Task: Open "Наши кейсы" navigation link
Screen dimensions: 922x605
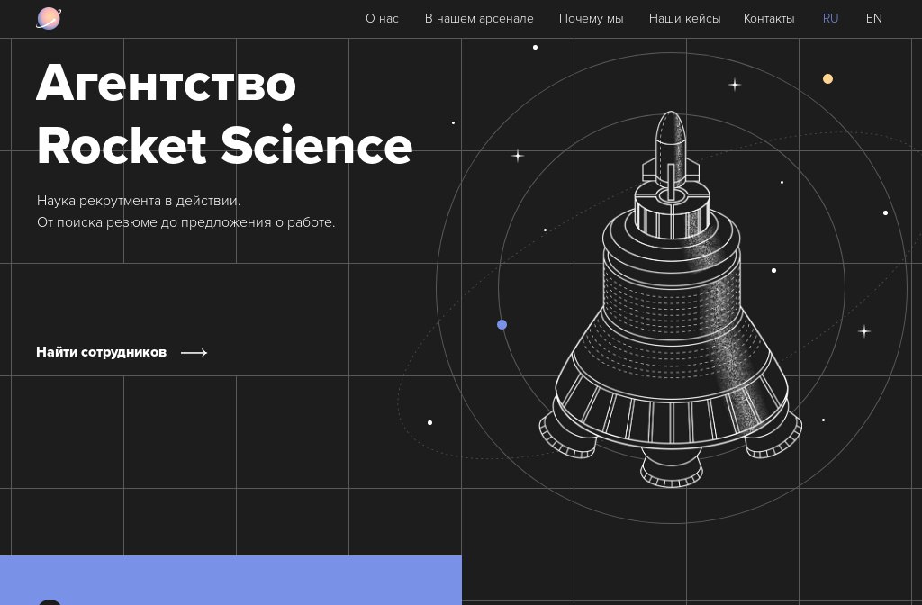Action: pyautogui.click(x=684, y=19)
